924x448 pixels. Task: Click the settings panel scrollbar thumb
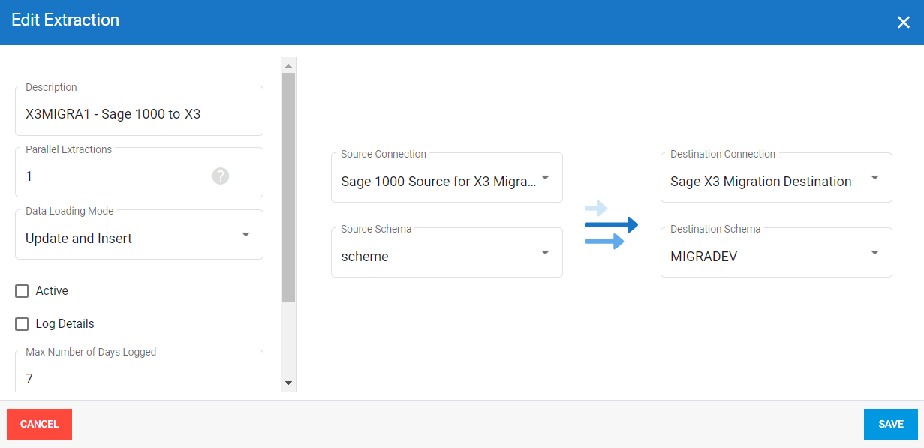(288, 188)
